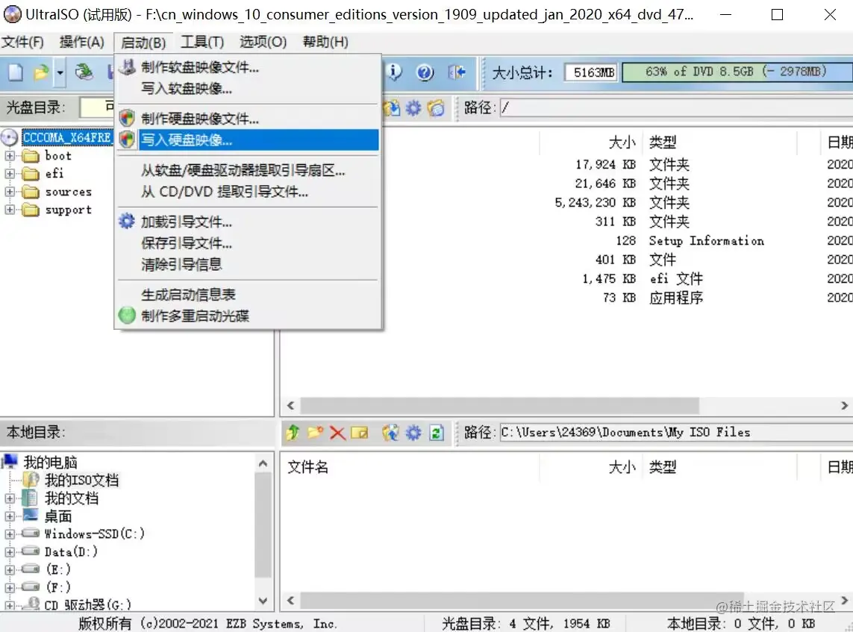The image size is (853, 632).
Task: Expand 我的文档 tree node
Action: 10,498
